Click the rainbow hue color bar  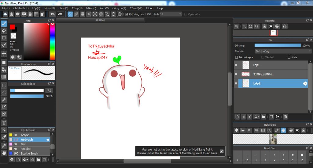(52, 41)
